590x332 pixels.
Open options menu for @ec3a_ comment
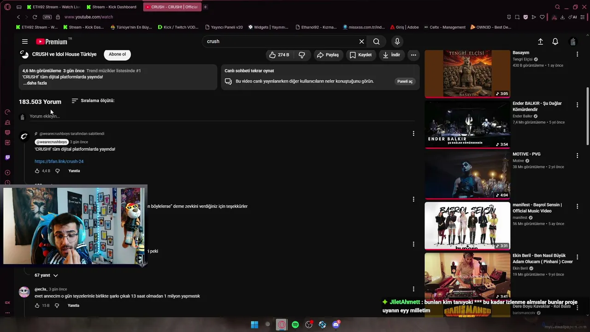[413, 289]
